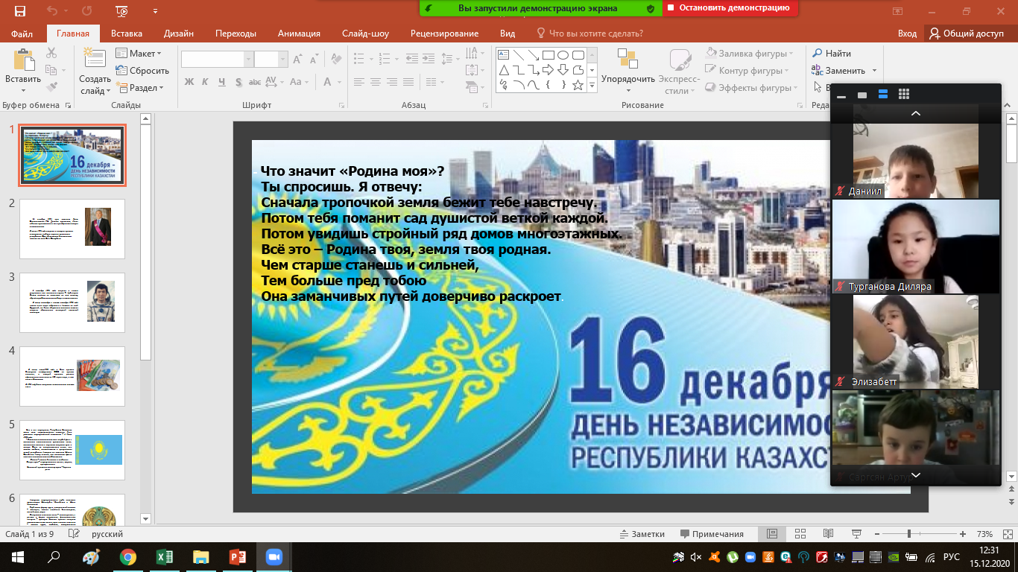Switch to the Переходы tab
The image size is (1018, 572).
[235, 34]
